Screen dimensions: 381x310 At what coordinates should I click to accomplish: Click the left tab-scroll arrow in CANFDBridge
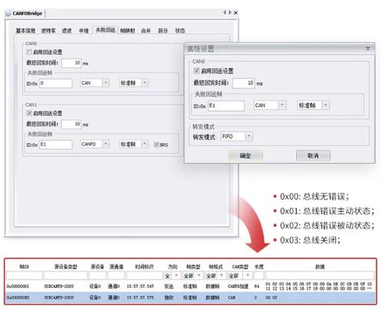(x=225, y=13)
